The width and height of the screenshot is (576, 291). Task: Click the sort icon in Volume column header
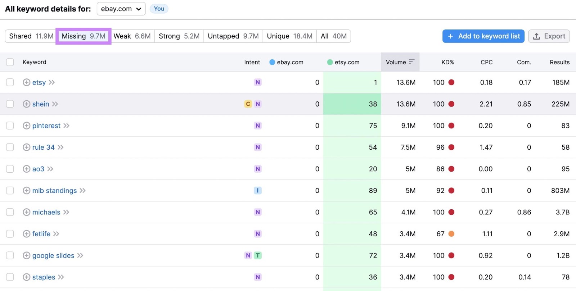click(411, 62)
